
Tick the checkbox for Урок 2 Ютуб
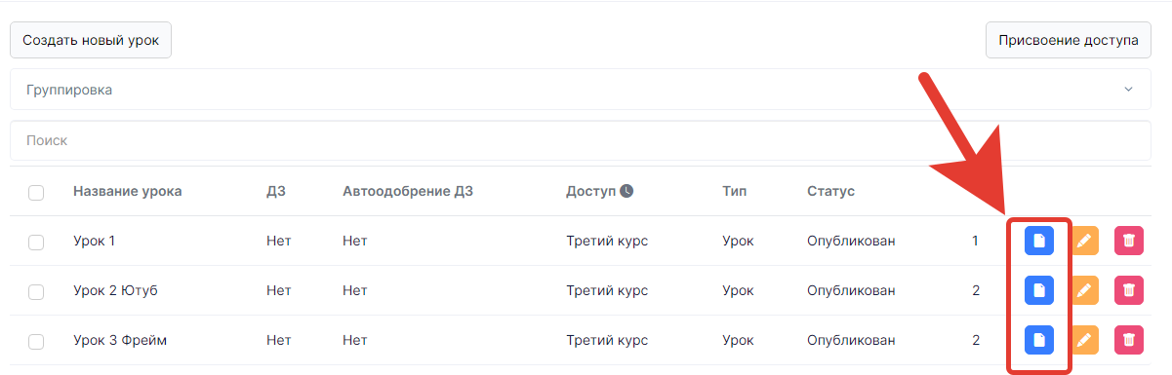36,291
